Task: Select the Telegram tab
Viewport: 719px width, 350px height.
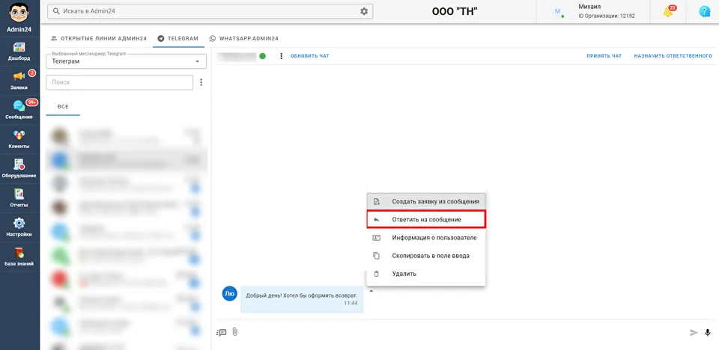Action: coord(178,38)
